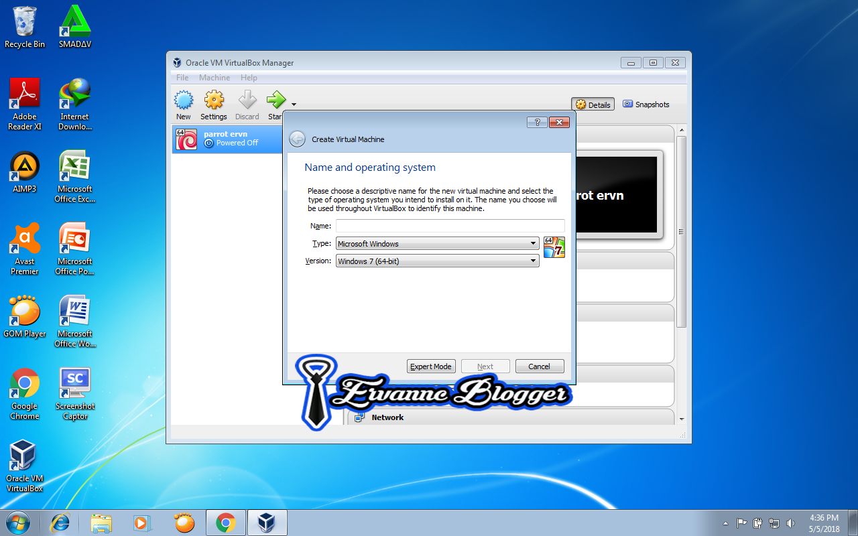Open the Version dropdown Windows 7 (64-bit)
The width and height of the screenshot is (858, 536).
point(438,261)
